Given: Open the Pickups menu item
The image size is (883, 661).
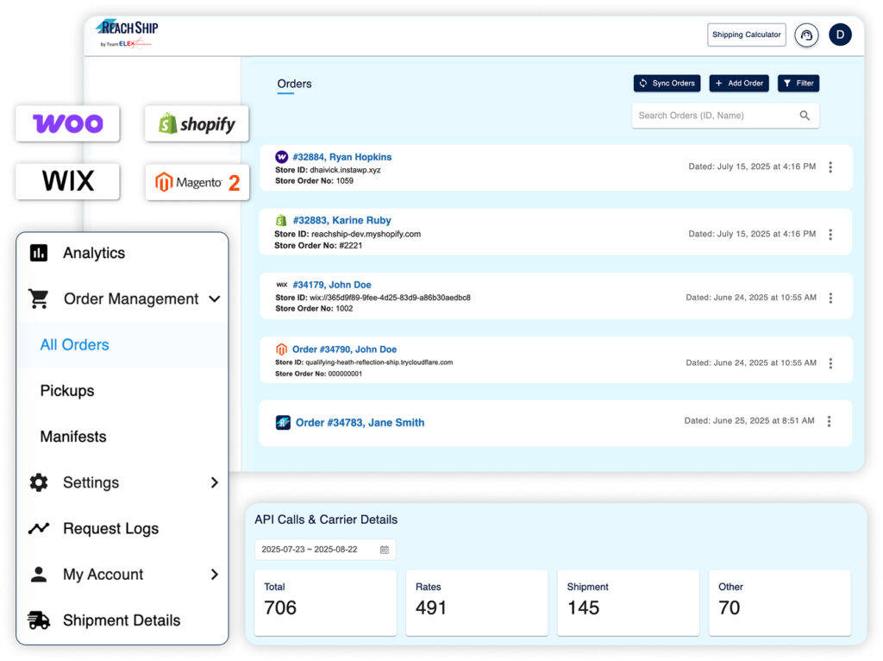Looking at the screenshot, I should coord(67,390).
